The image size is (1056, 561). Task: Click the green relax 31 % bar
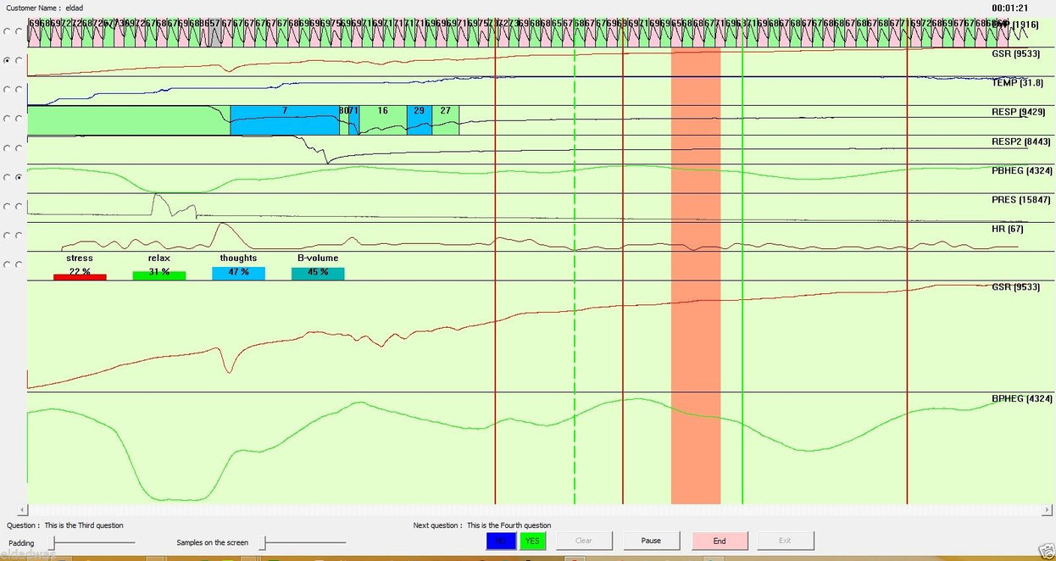[x=159, y=274]
